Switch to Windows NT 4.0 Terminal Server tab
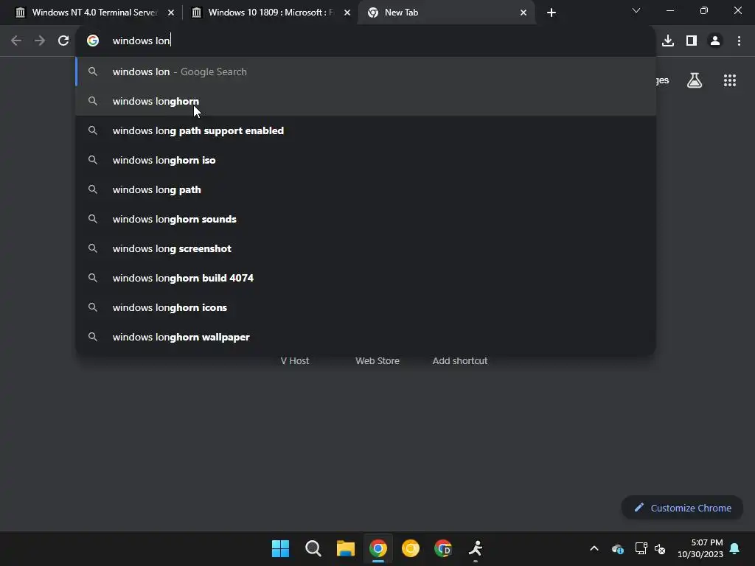 (x=95, y=13)
